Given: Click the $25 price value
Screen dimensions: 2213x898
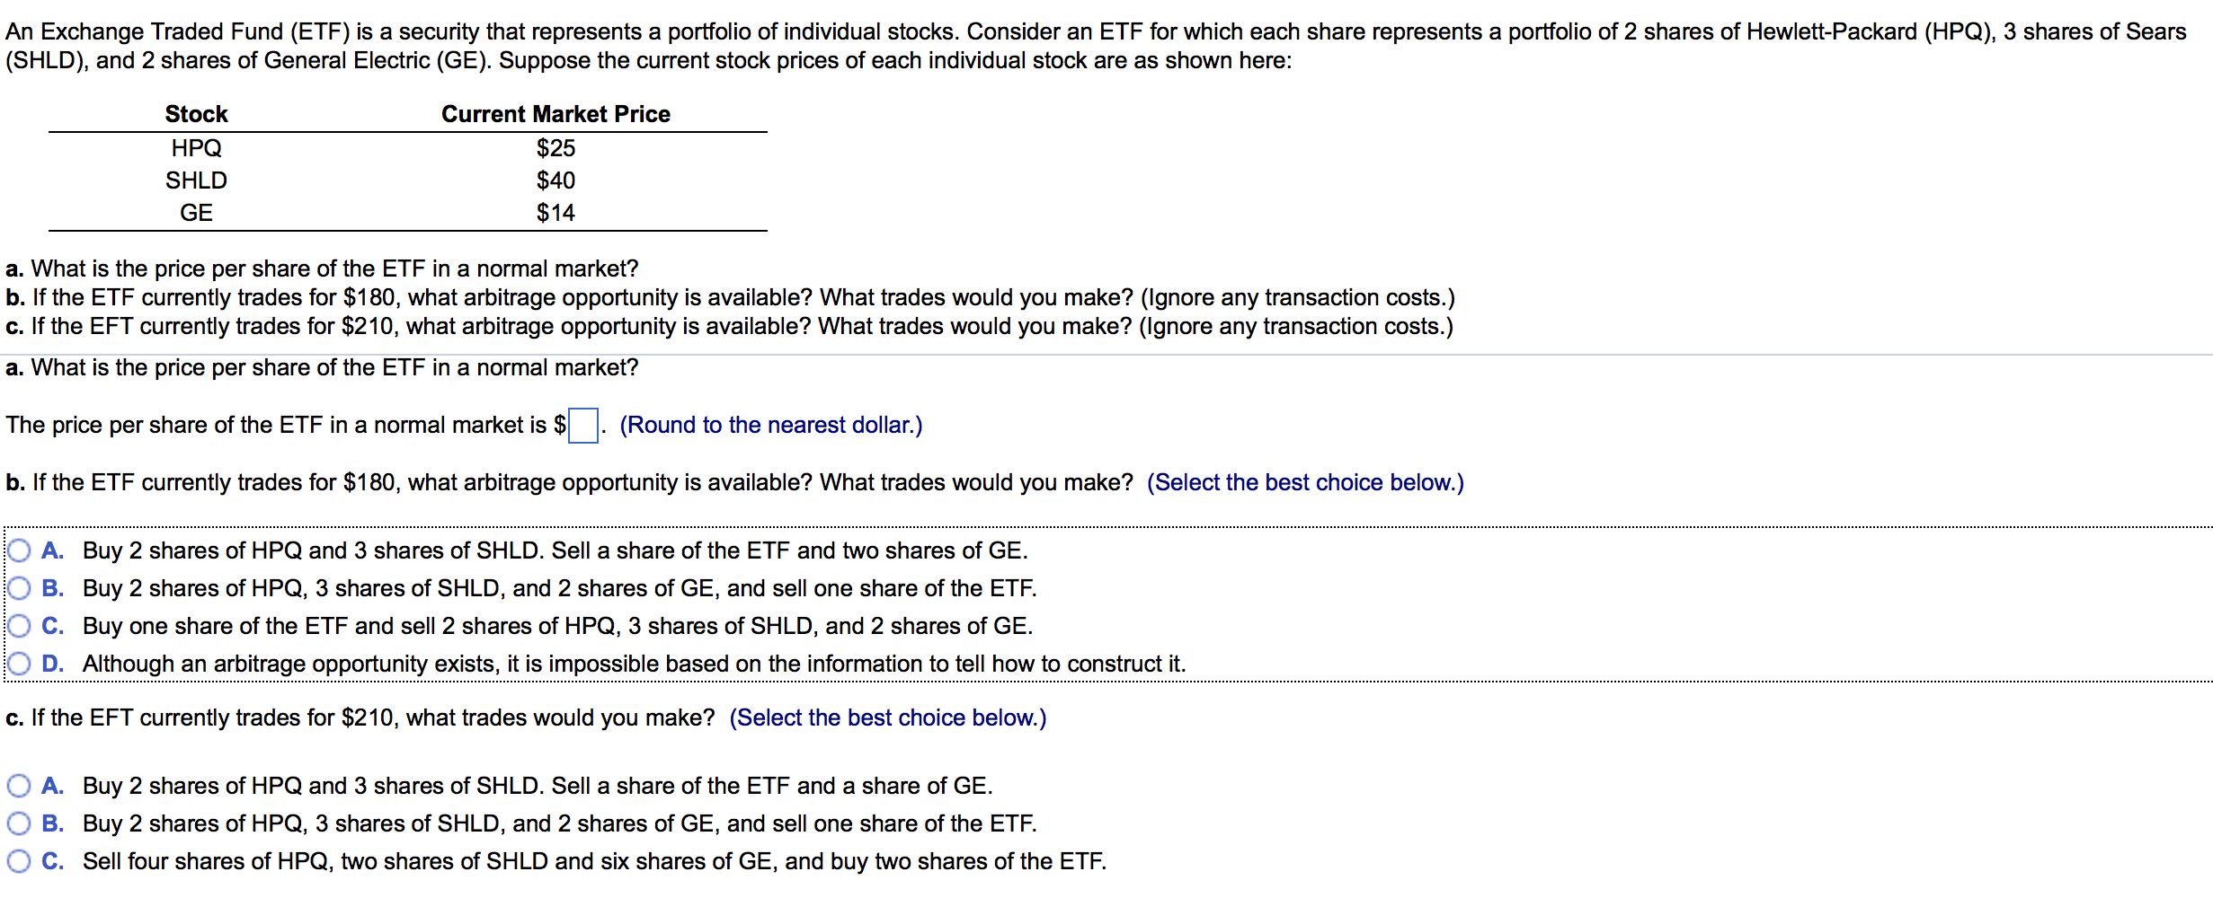Looking at the screenshot, I should (x=556, y=147).
